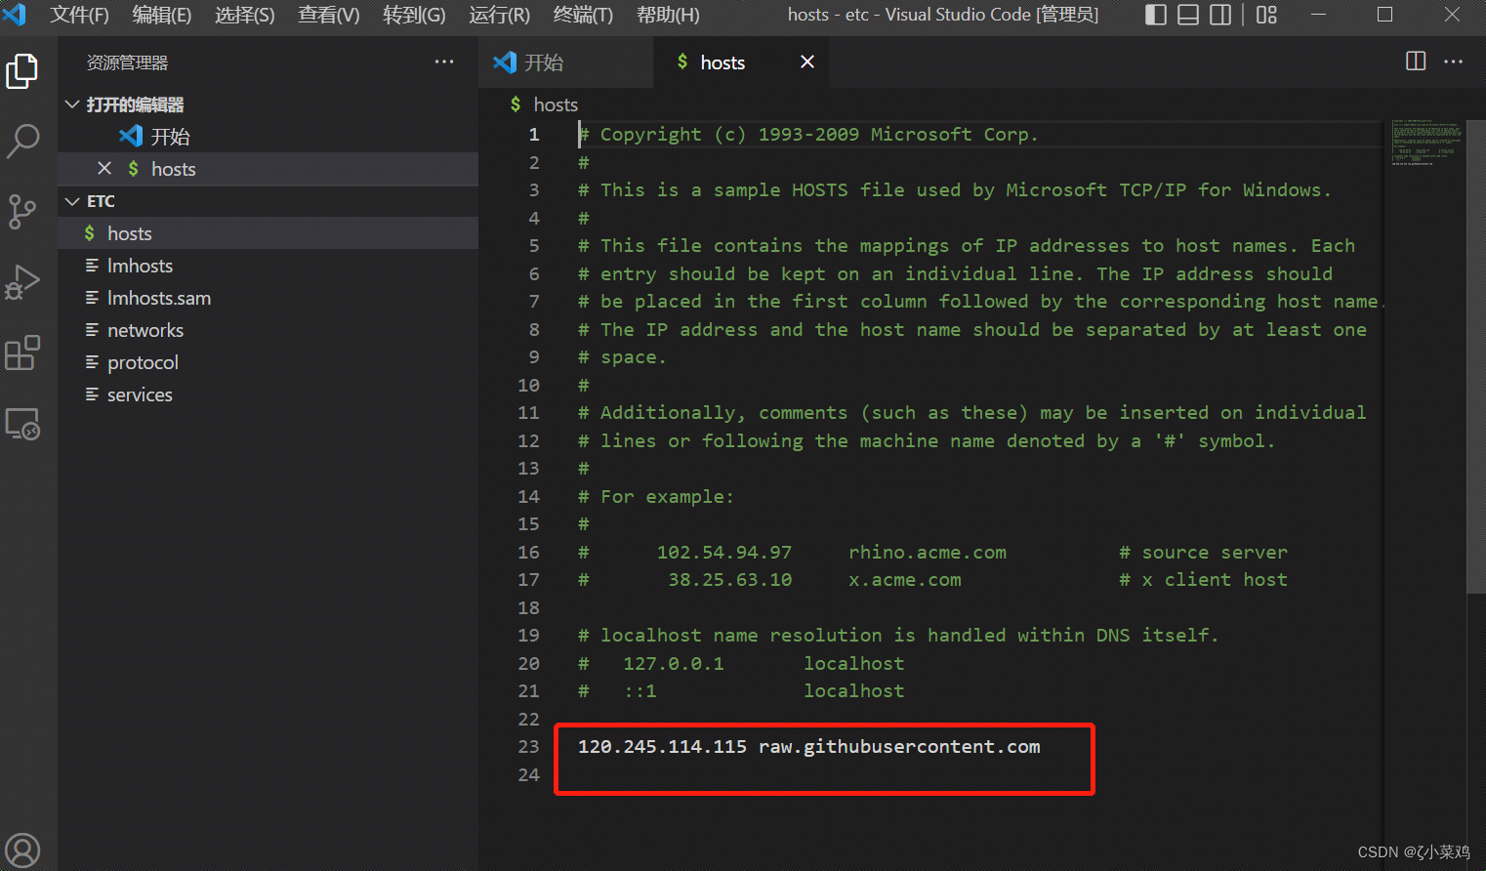Switch to the 开始 welcome tab
The image size is (1486, 871).
click(x=566, y=62)
